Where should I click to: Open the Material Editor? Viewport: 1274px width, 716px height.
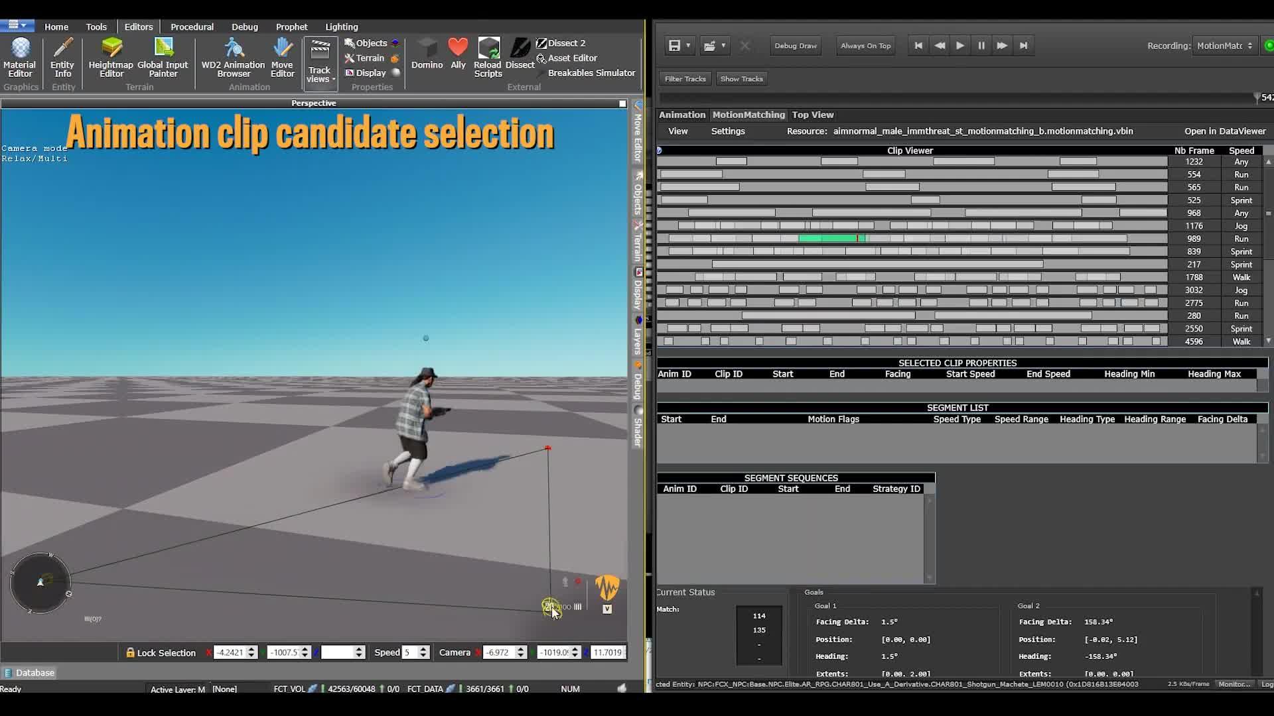[x=19, y=58]
